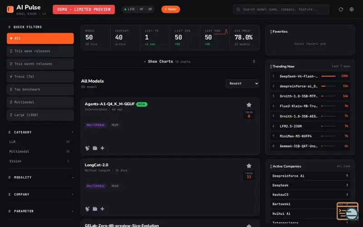Viewport: 363px width, 227px height.
Task: Open the globe language icon
Action: (351, 9)
